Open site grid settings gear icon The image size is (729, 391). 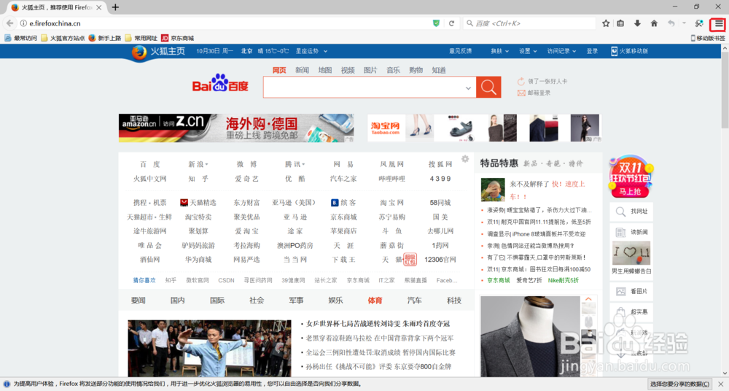[x=465, y=159]
